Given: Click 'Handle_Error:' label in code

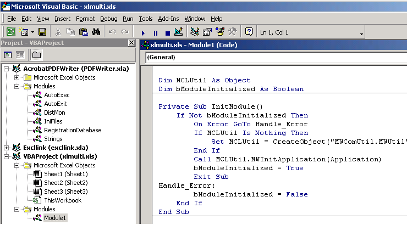Looking at the screenshot, I should [186, 185].
